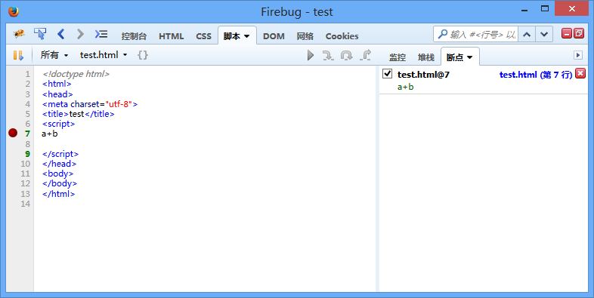Minimize Firebug with red minus icon
The height and width of the screenshot is (298, 594).
point(566,34)
